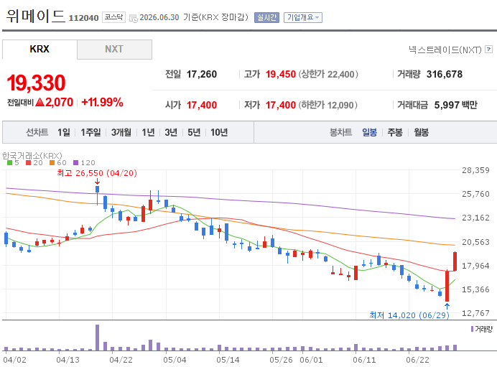Click the 상한가 22,400 text
The height and width of the screenshot is (367, 497).
[328, 74]
